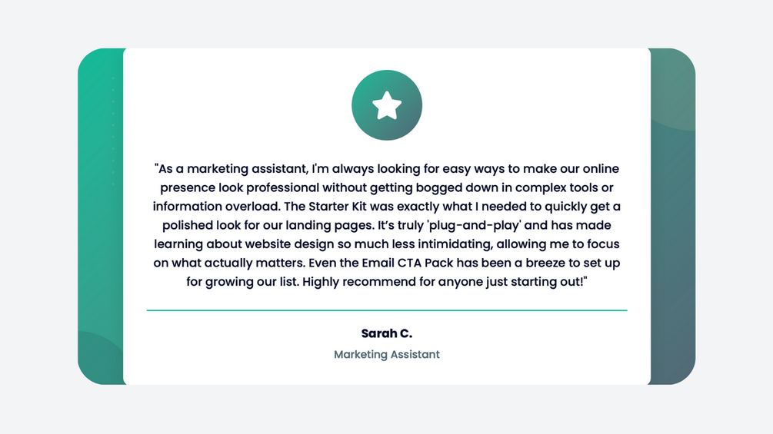Image resolution: width=773 pixels, height=434 pixels.
Task: Click the darker curved shape at bottom left
Action: pyautogui.click(x=96, y=361)
